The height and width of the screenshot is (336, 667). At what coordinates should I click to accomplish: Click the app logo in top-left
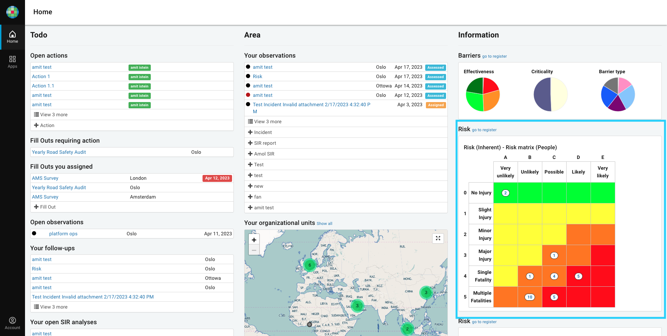coord(13,12)
